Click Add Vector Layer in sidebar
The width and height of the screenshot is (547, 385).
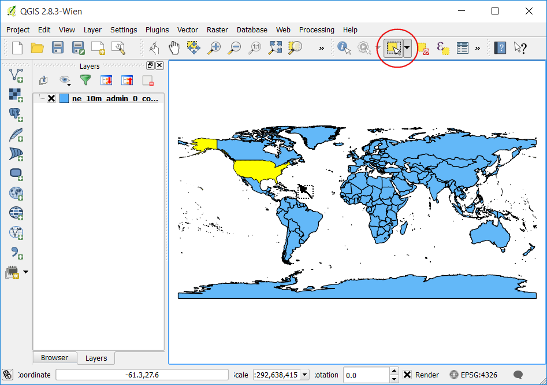point(16,75)
